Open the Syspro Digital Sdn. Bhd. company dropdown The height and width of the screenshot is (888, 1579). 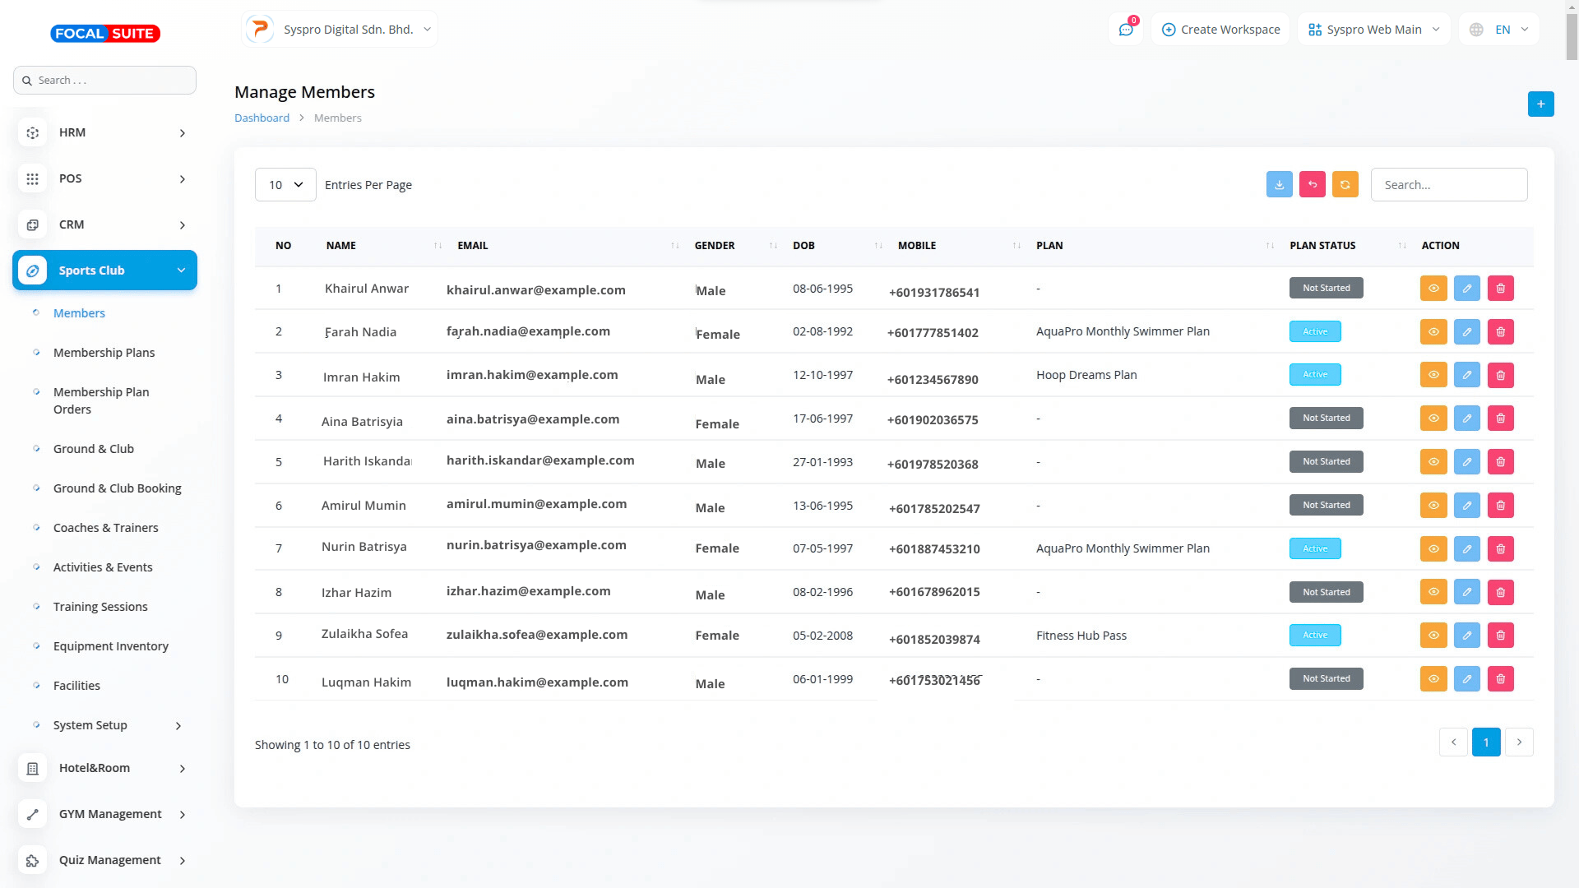tap(340, 30)
